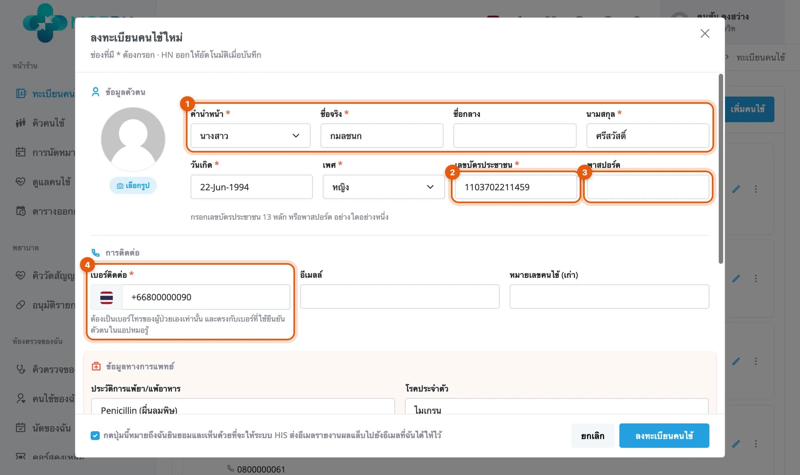The height and width of the screenshot is (475, 800).
Task: Click the phone number field +66800000090
Action: coord(206,297)
